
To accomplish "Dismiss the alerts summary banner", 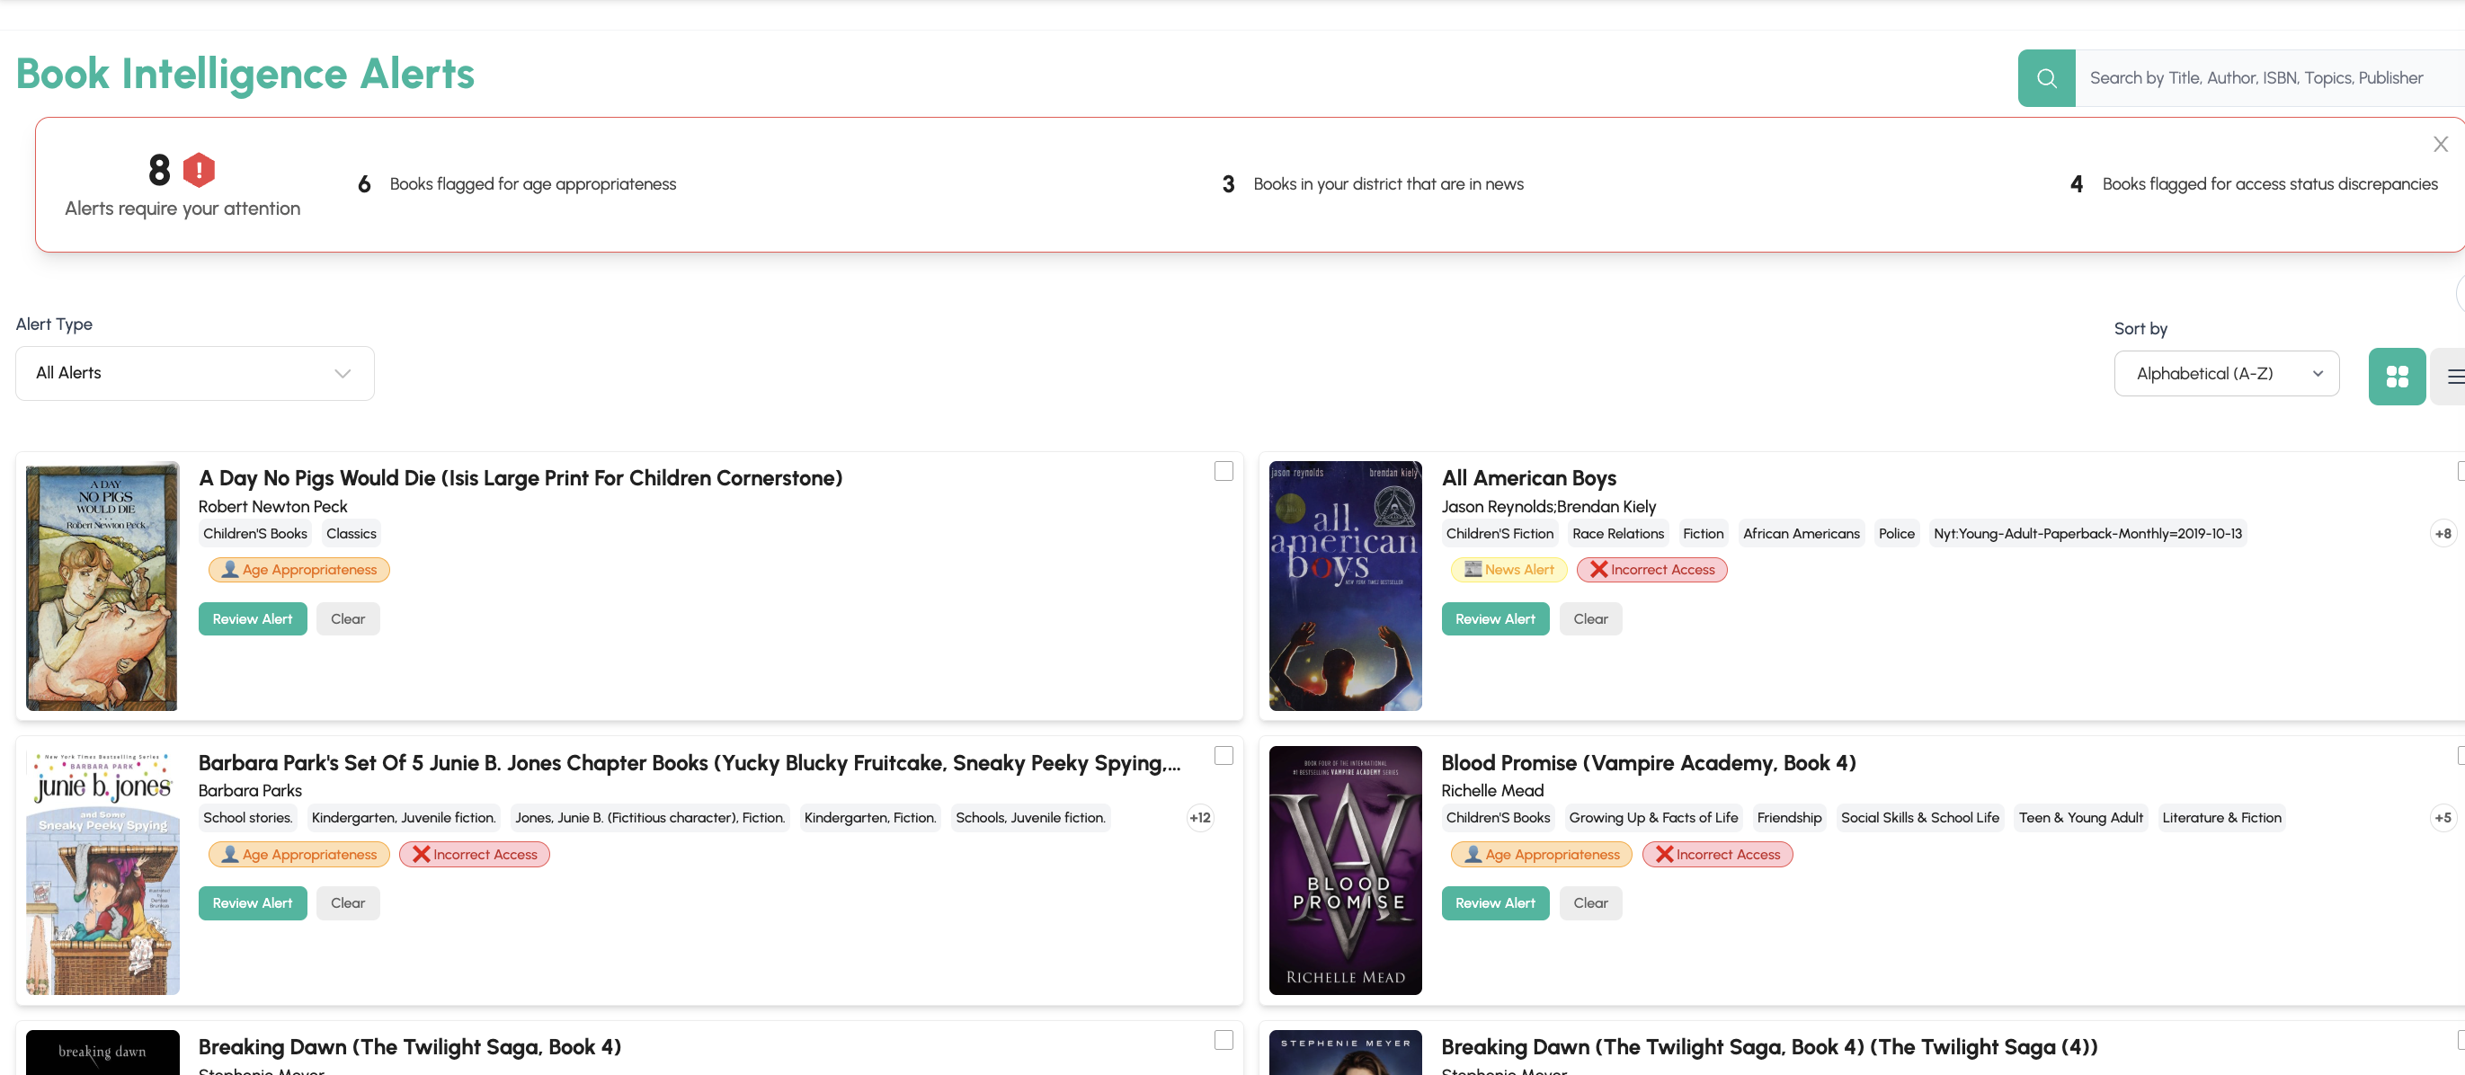I will point(2440,145).
